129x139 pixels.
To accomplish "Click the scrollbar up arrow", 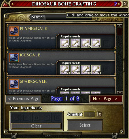I will coord(119,26).
